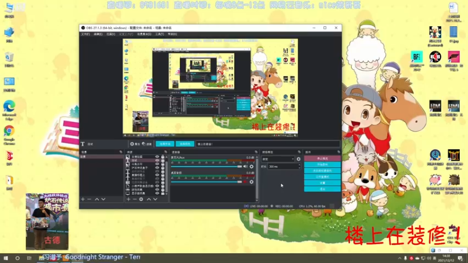Hide the 斗鱼水印 source via eye icon
This screenshot has width=468, height=263.
157,164
